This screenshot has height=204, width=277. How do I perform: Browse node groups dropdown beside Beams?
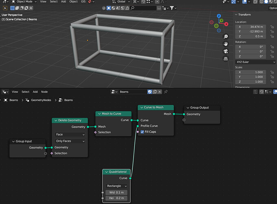[114, 92]
